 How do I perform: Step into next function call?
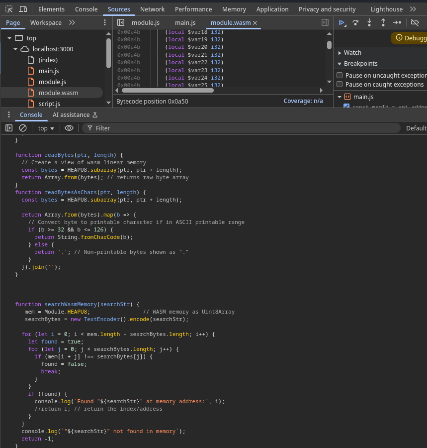(369, 22)
